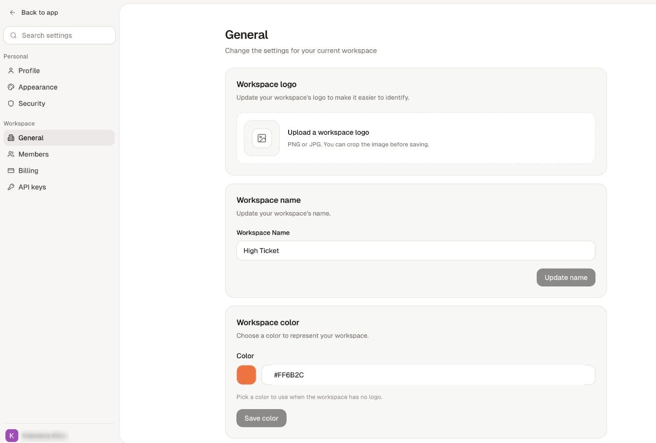Click the Profile person icon
Viewport: 656px width, 443px height.
click(x=11, y=71)
